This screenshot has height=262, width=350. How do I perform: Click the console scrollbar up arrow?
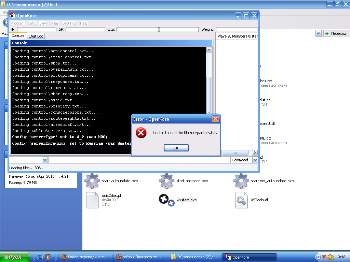[209, 50]
